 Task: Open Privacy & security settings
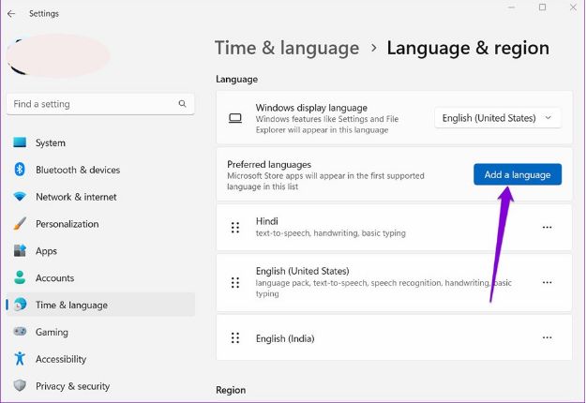100,385
